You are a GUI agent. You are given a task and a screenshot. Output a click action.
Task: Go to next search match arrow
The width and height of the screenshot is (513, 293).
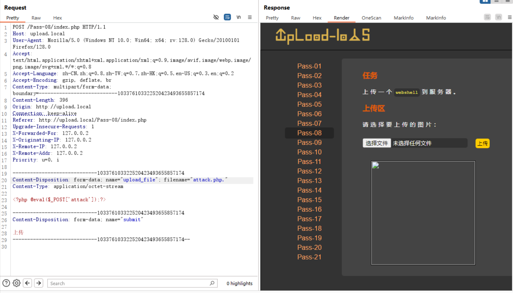coord(39,283)
